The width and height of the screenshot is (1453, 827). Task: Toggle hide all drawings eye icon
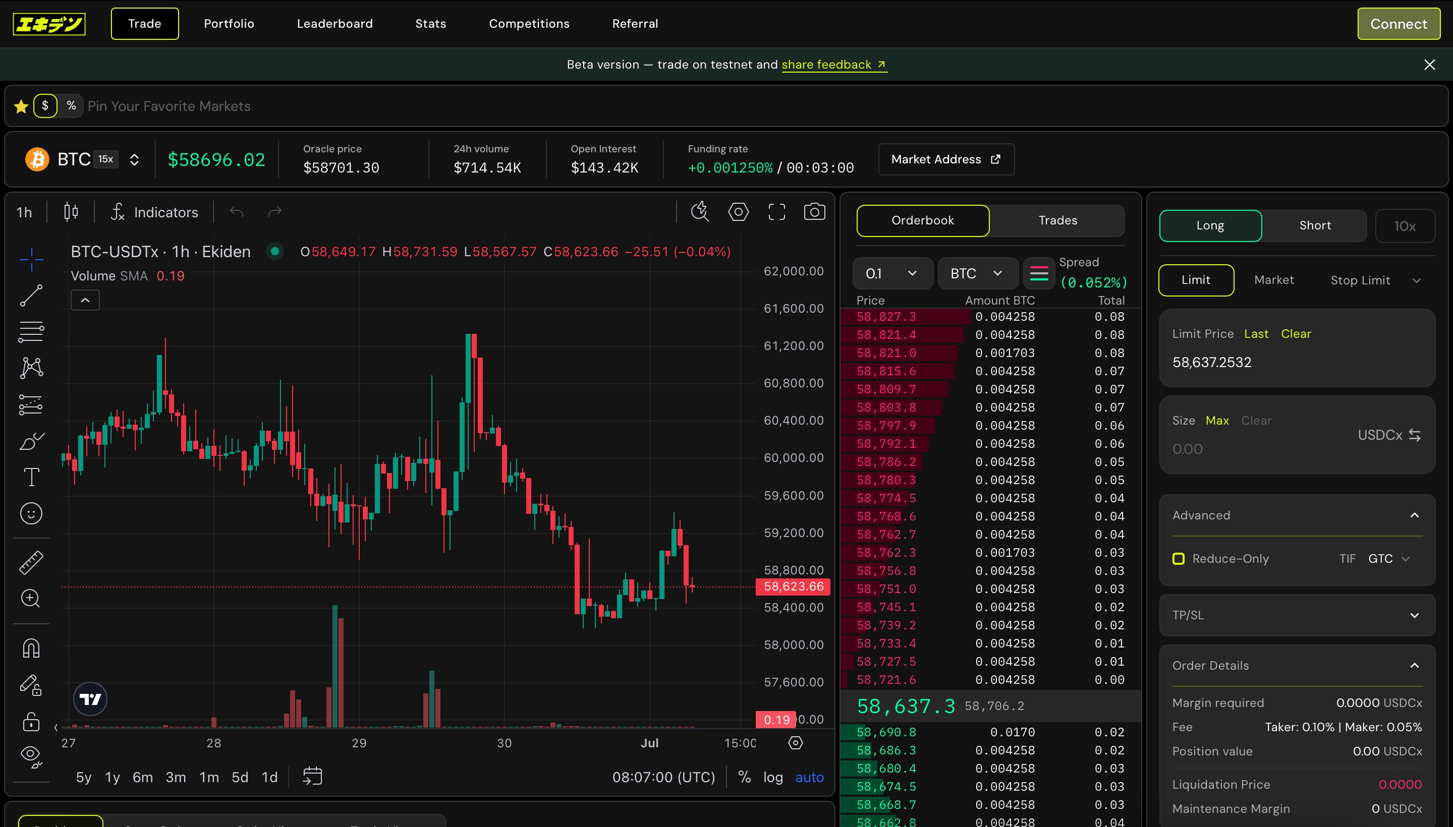[31, 757]
